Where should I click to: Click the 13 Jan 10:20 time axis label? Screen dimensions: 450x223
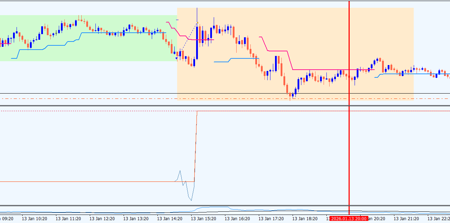(34, 218)
